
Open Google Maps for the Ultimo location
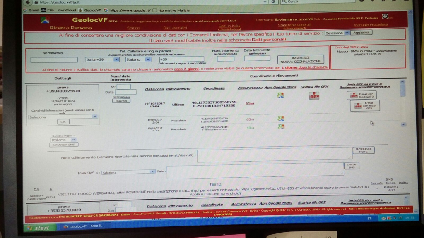tap(280, 95)
